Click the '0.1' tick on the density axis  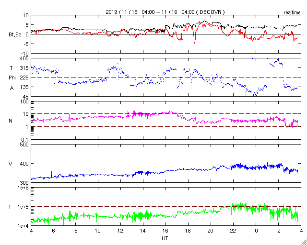(x=25, y=140)
